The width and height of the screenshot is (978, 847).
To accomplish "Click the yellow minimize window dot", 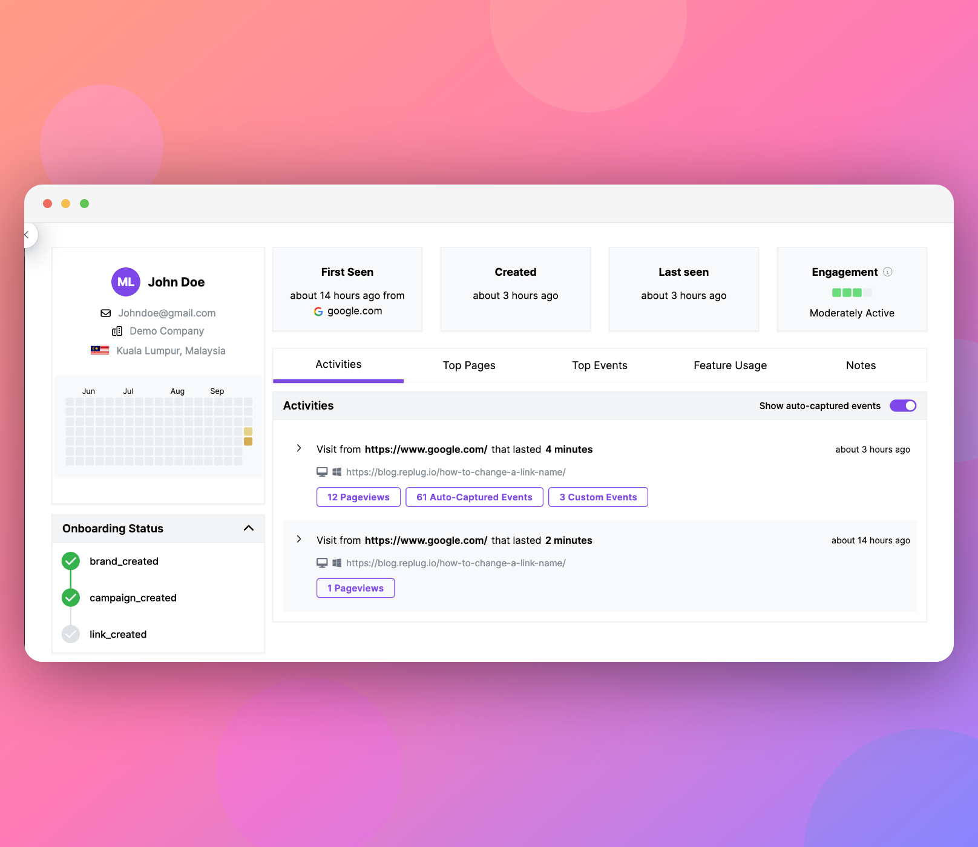I will click(x=66, y=203).
